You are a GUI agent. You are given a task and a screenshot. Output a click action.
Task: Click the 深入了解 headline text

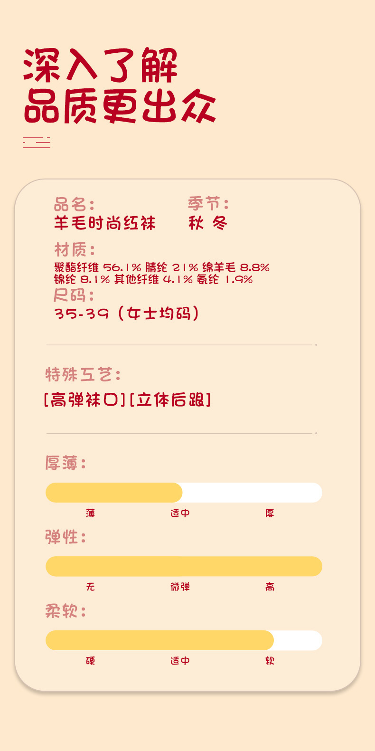tap(100, 66)
